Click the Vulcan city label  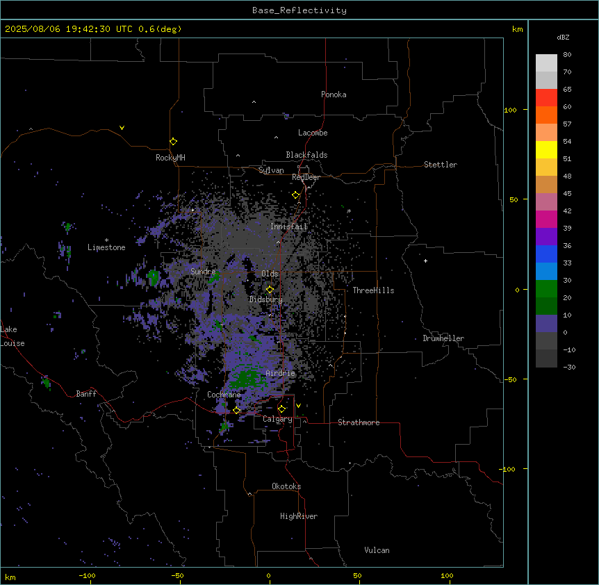pos(377,550)
